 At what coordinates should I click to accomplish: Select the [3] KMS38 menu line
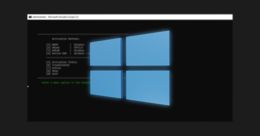[65, 51]
